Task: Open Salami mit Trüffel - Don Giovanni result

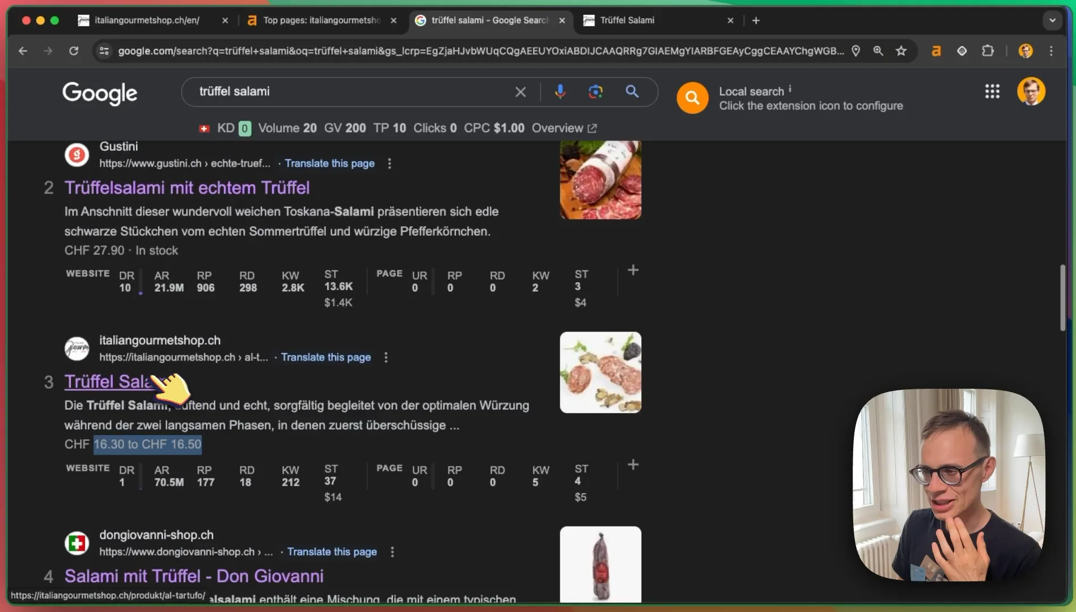Action: click(194, 576)
